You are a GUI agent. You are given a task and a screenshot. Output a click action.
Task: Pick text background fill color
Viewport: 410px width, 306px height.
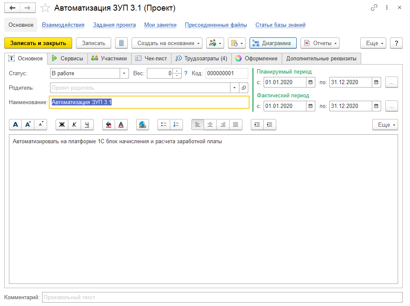(x=109, y=125)
